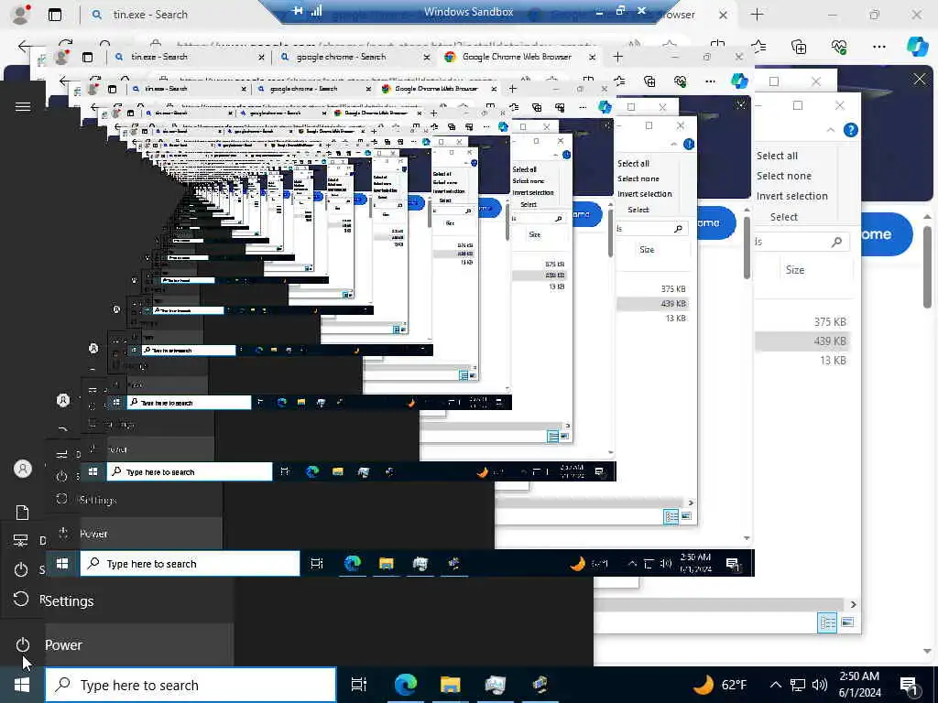This screenshot has width=938, height=703.
Task: Open volume control in outermost system tray
Action: point(820,685)
